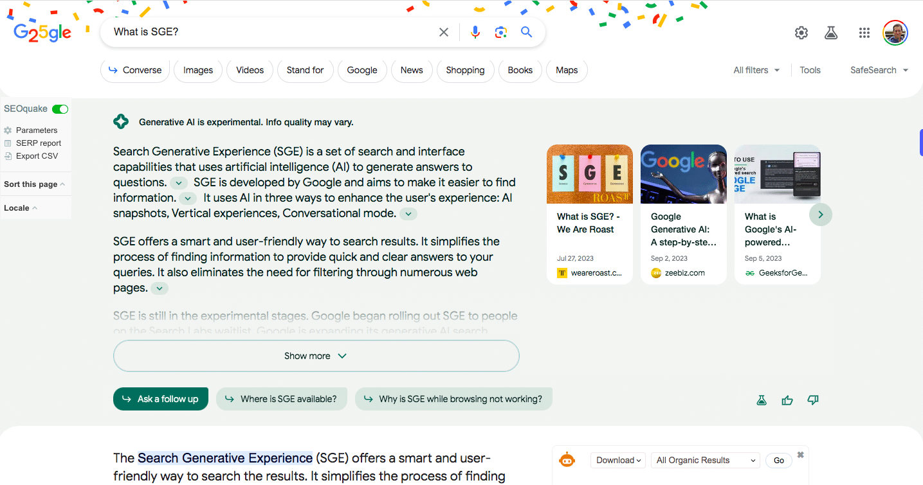
Task: Expand sources after 'easier to find information'
Action: coord(188,198)
